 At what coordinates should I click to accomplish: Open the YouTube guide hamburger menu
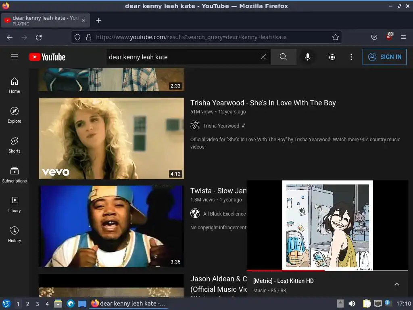tap(15, 57)
